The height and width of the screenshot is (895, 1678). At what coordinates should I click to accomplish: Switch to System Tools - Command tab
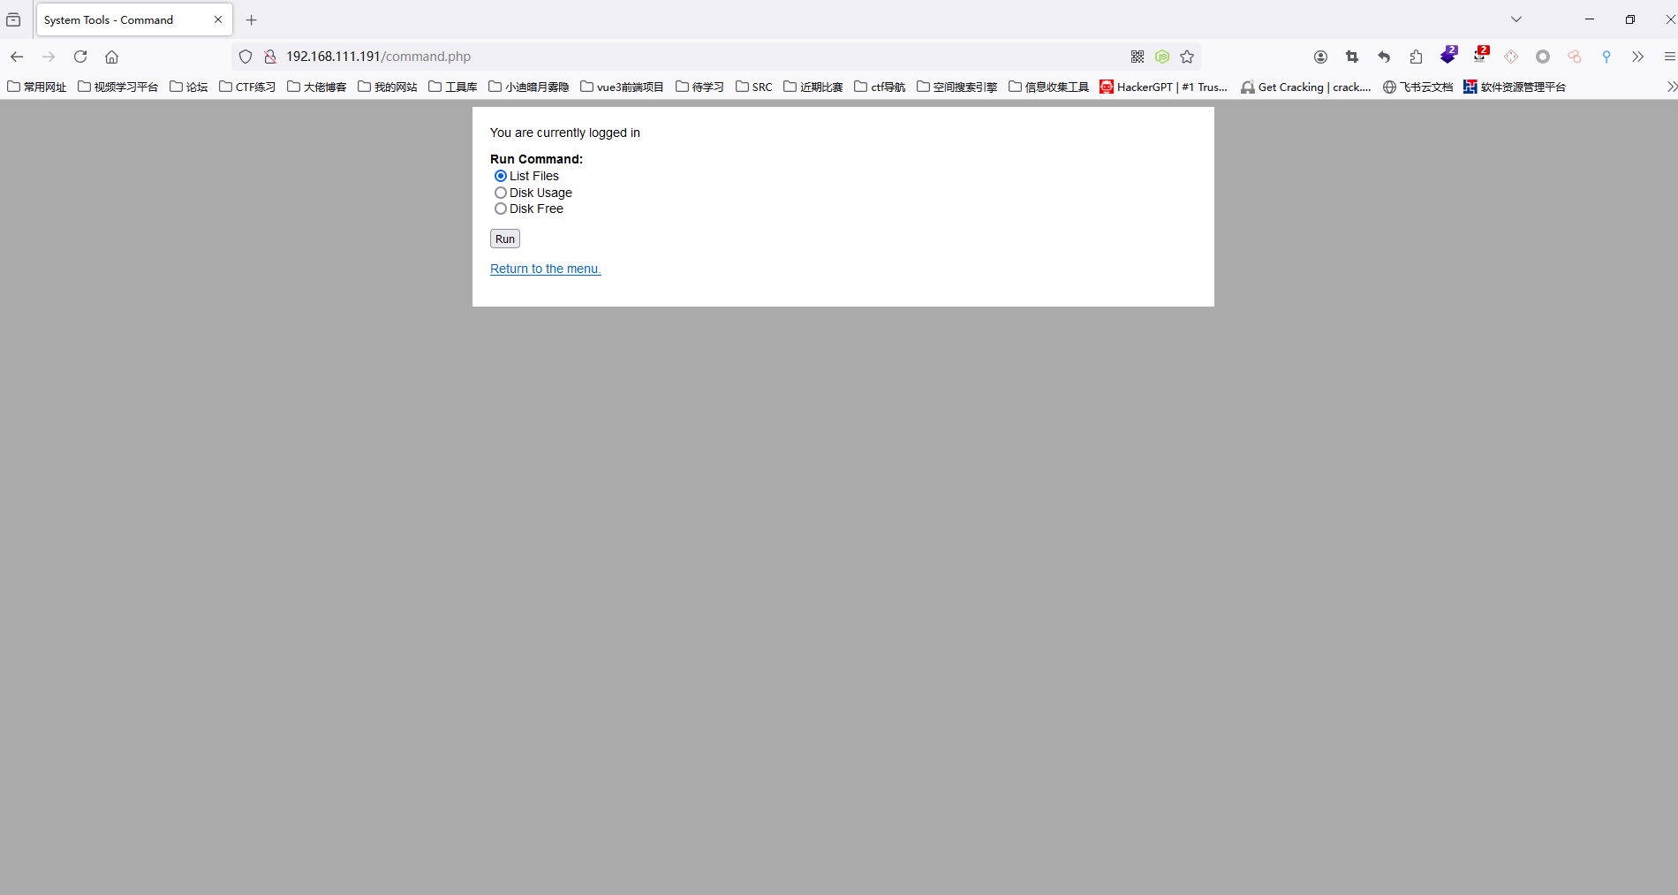pyautogui.click(x=124, y=19)
